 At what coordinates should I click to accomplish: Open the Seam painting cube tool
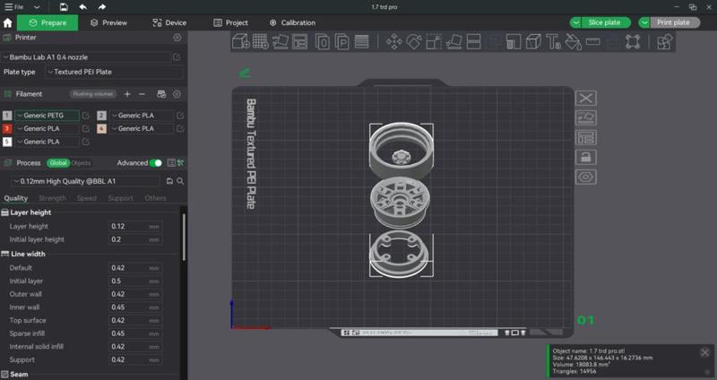533,41
